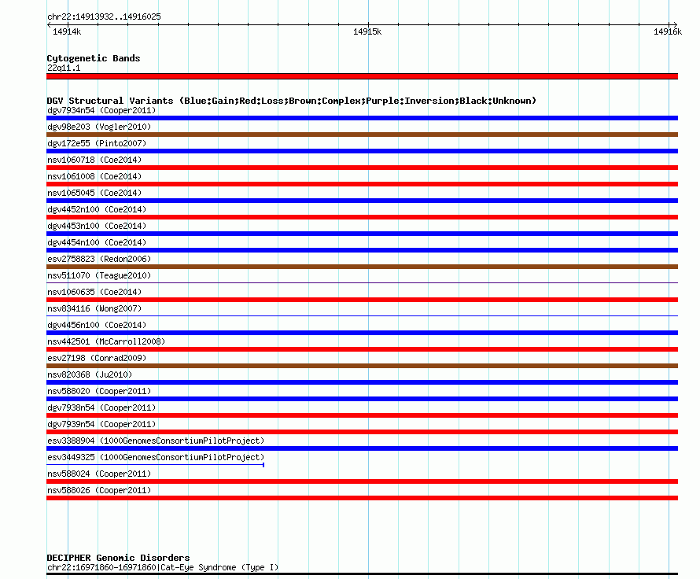Image resolution: width=700 pixels, height=579 pixels.
Task: Select the nsv1060718 (Coe2014) label
Action: coord(94,160)
